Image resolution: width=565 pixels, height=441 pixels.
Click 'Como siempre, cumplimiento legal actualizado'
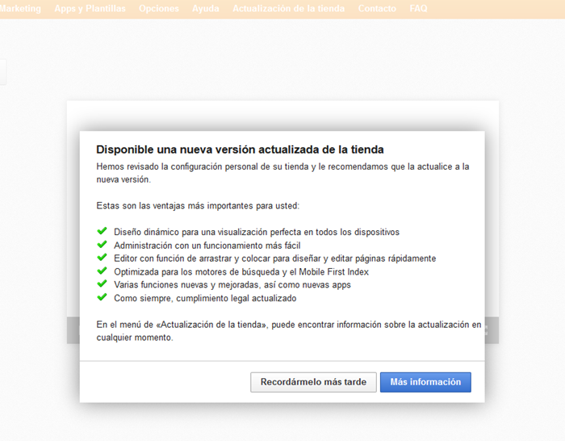tap(205, 298)
